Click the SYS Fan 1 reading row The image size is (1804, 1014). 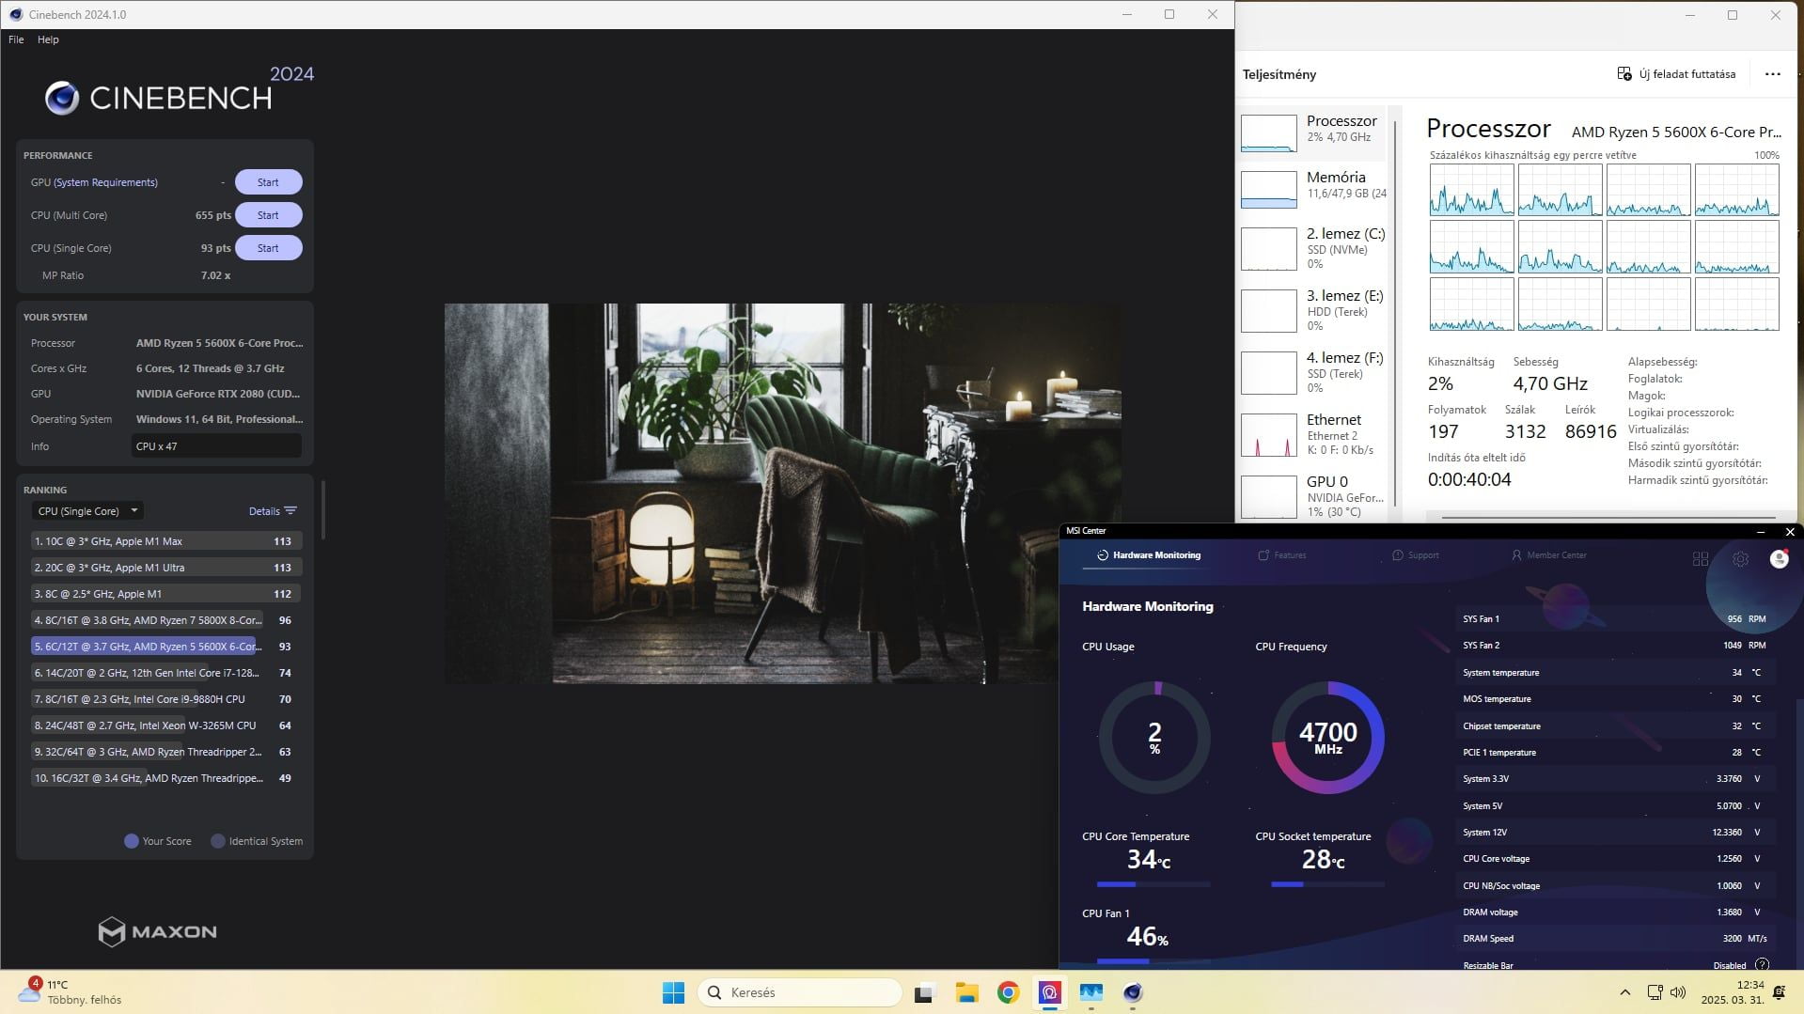pos(1615,619)
